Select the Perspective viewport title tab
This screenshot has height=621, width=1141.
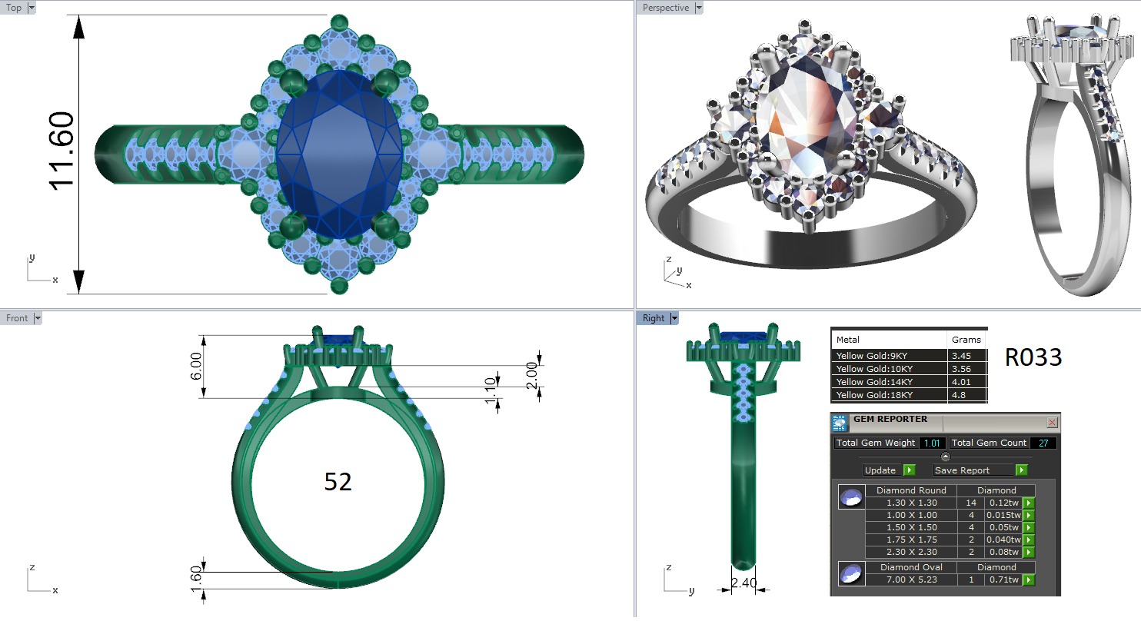coord(666,8)
